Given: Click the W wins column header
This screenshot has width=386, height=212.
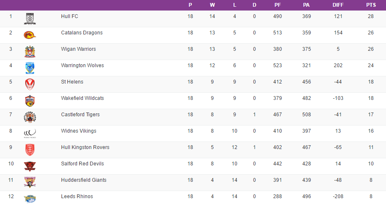Looking at the screenshot, I should pyautogui.click(x=212, y=5).
